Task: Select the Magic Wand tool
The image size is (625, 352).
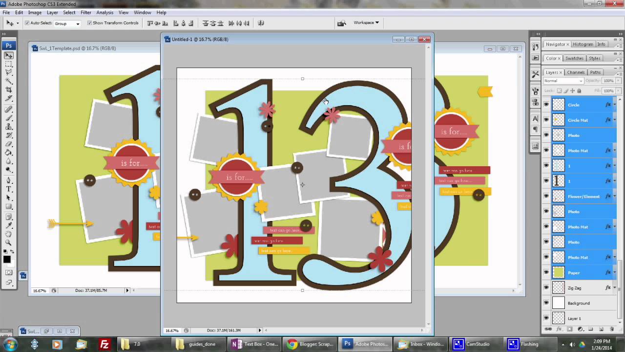Action: click(9, 82)
